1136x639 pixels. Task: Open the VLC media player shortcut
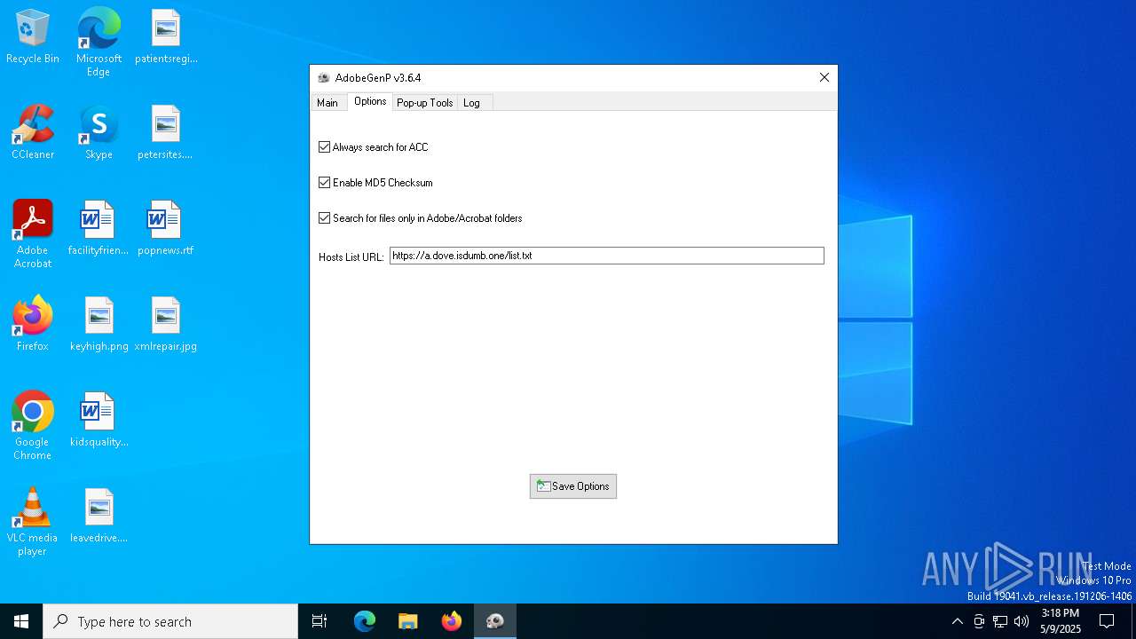click(x=33, y=522)
